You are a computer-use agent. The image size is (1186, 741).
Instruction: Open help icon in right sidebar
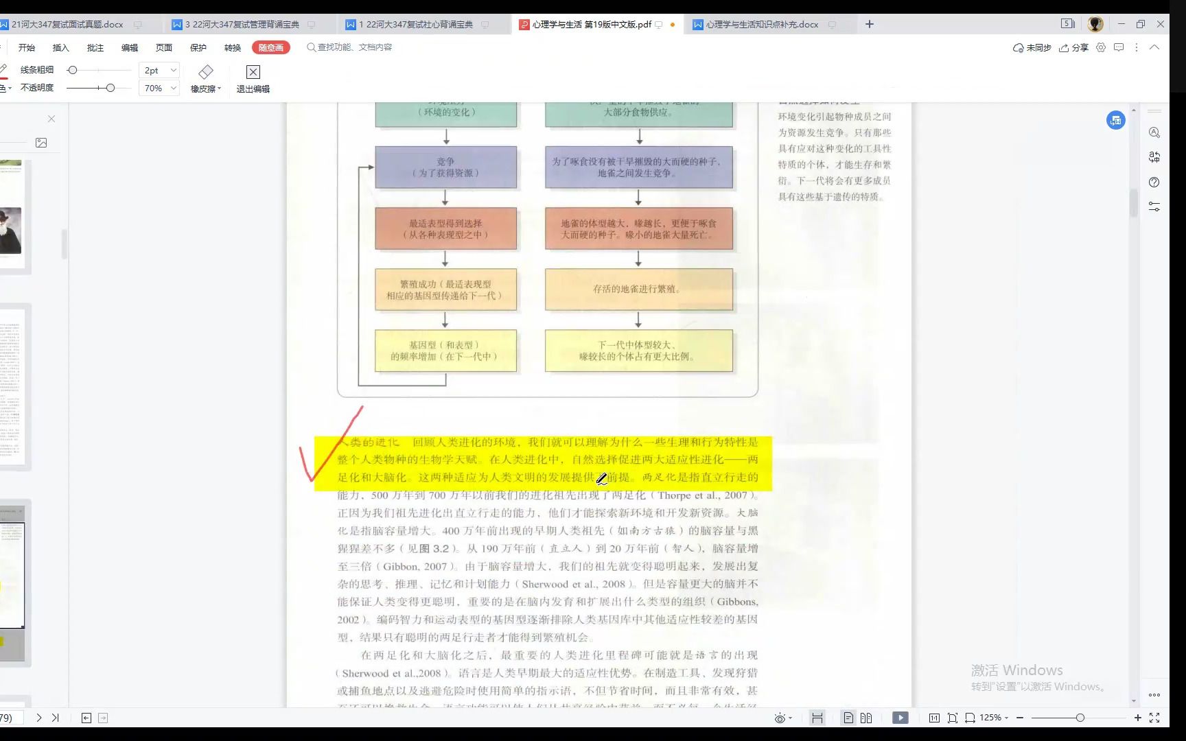[x=1154, y=182]
